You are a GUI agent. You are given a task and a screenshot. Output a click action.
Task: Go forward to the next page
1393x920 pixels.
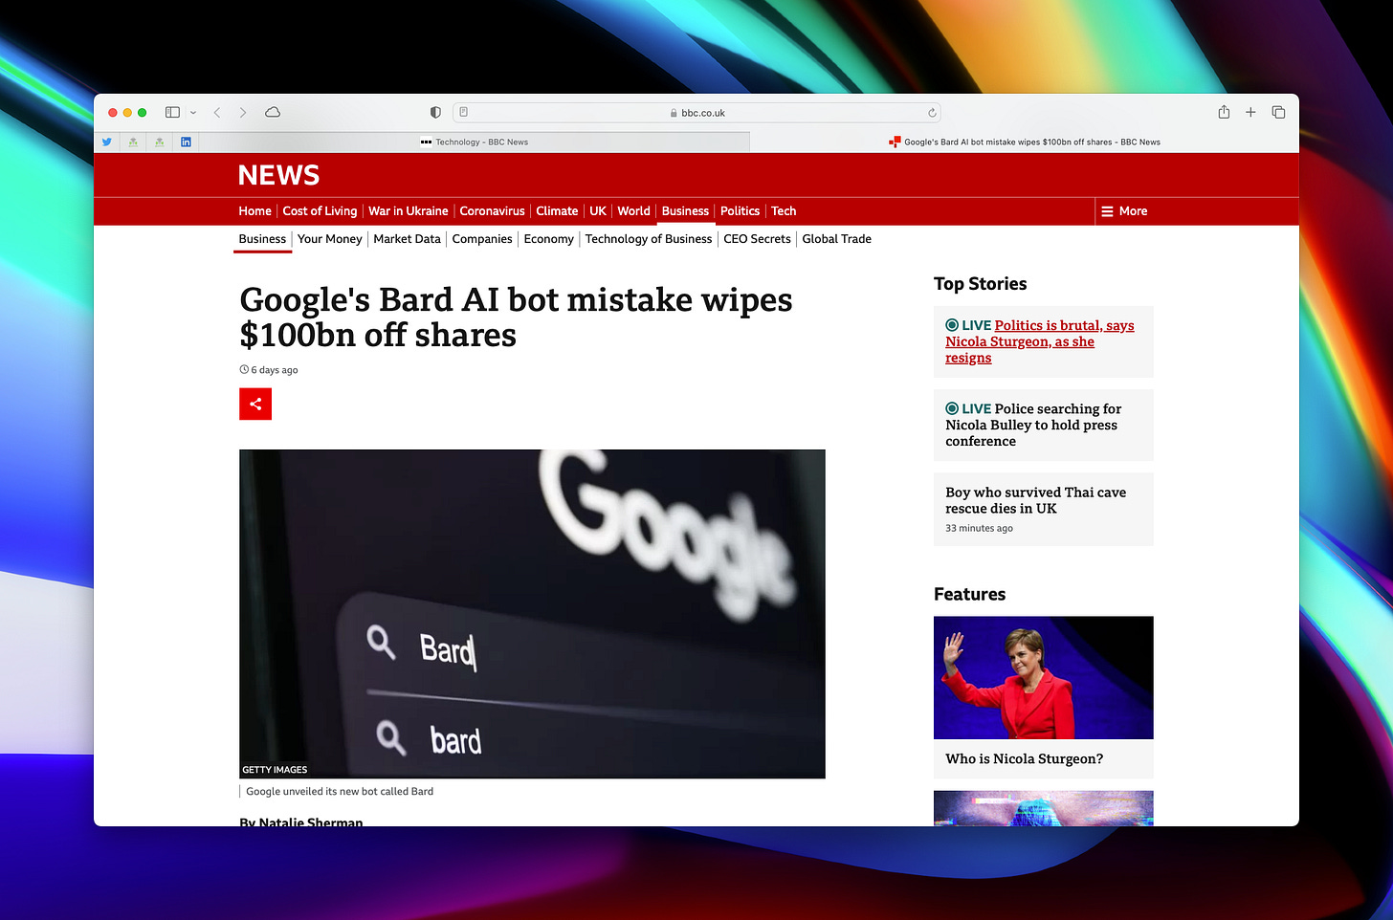coord(243,112)
